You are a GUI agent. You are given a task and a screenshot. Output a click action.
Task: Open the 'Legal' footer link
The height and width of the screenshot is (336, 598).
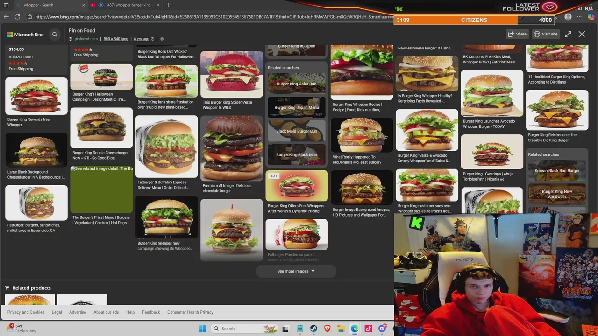pyautogui.click(x=57, y=312)
